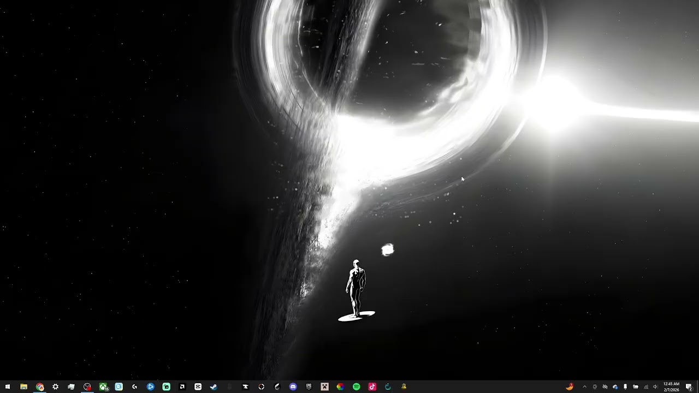Image resolution: width=699 pixels, height=393 pixels.
Task: Open Spotify from the taskbar
Action: pyautogui.click(x=356, y=386)
